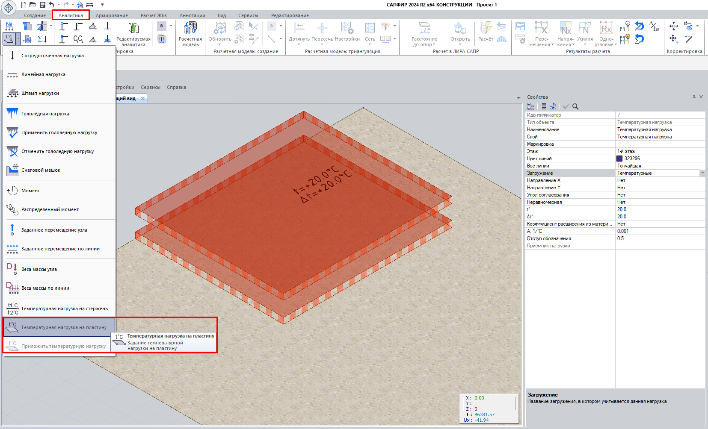This screenshot has height=429, width=708.
Task: Click the search magnifier in Свойства panel
Action: coord(575,106)
